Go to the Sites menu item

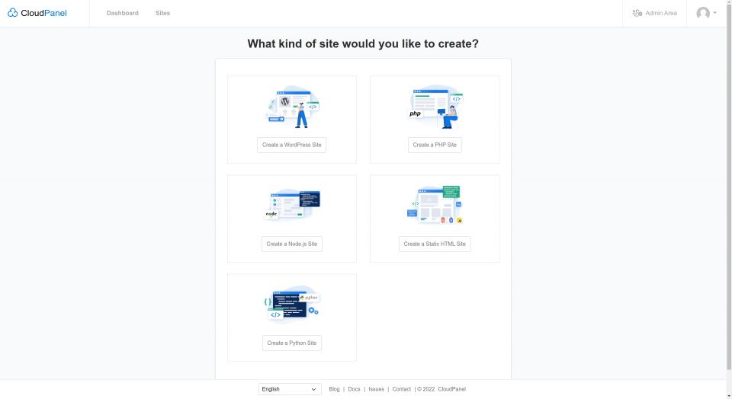(x=162, y=13)
